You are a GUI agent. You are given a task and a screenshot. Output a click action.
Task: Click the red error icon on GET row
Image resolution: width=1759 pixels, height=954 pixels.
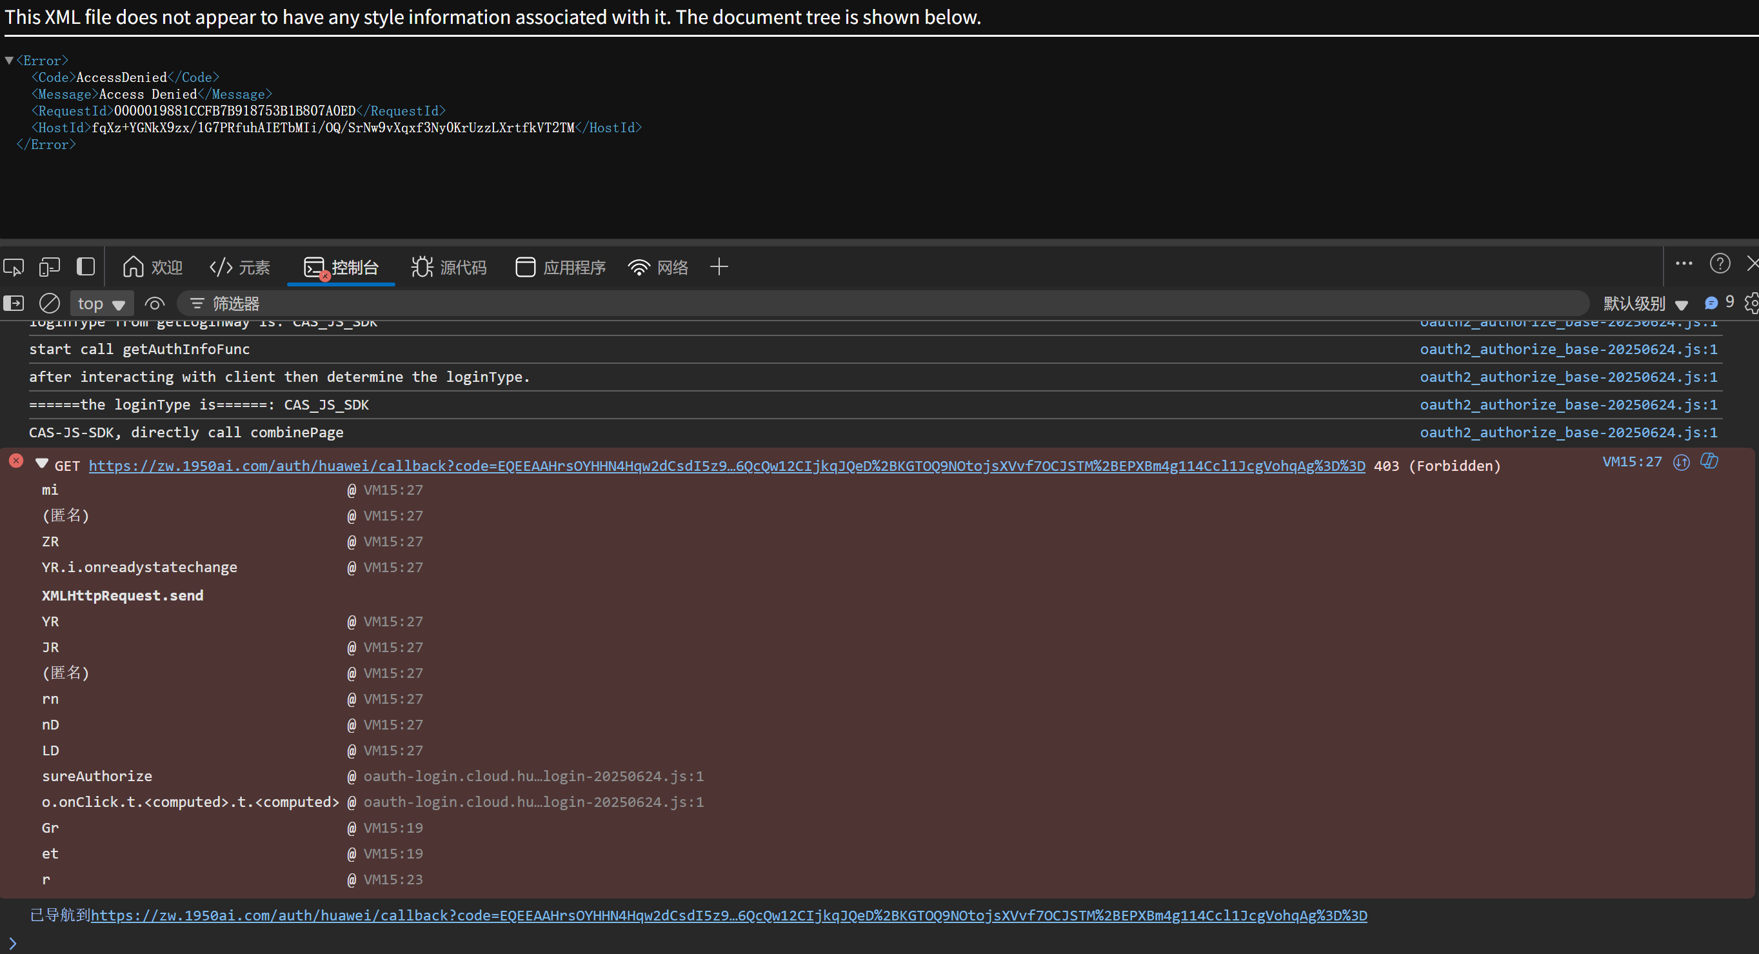pos(15,461)
